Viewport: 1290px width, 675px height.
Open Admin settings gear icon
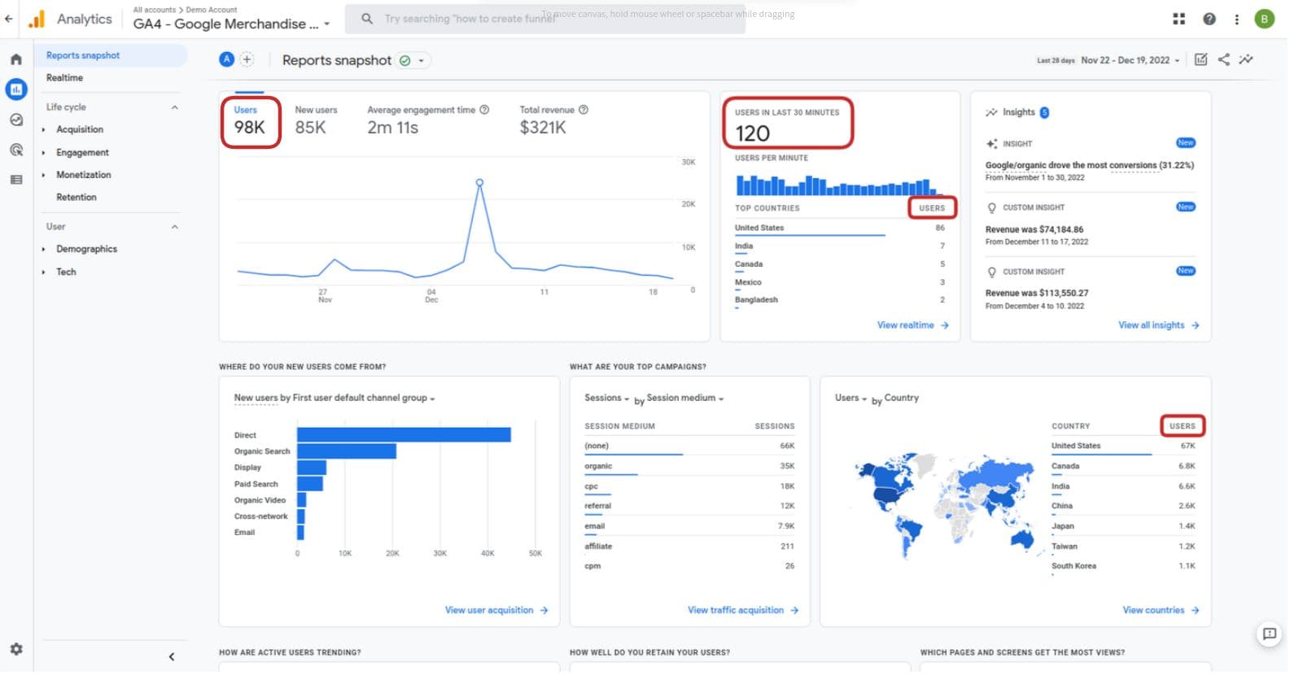point(15,650)
